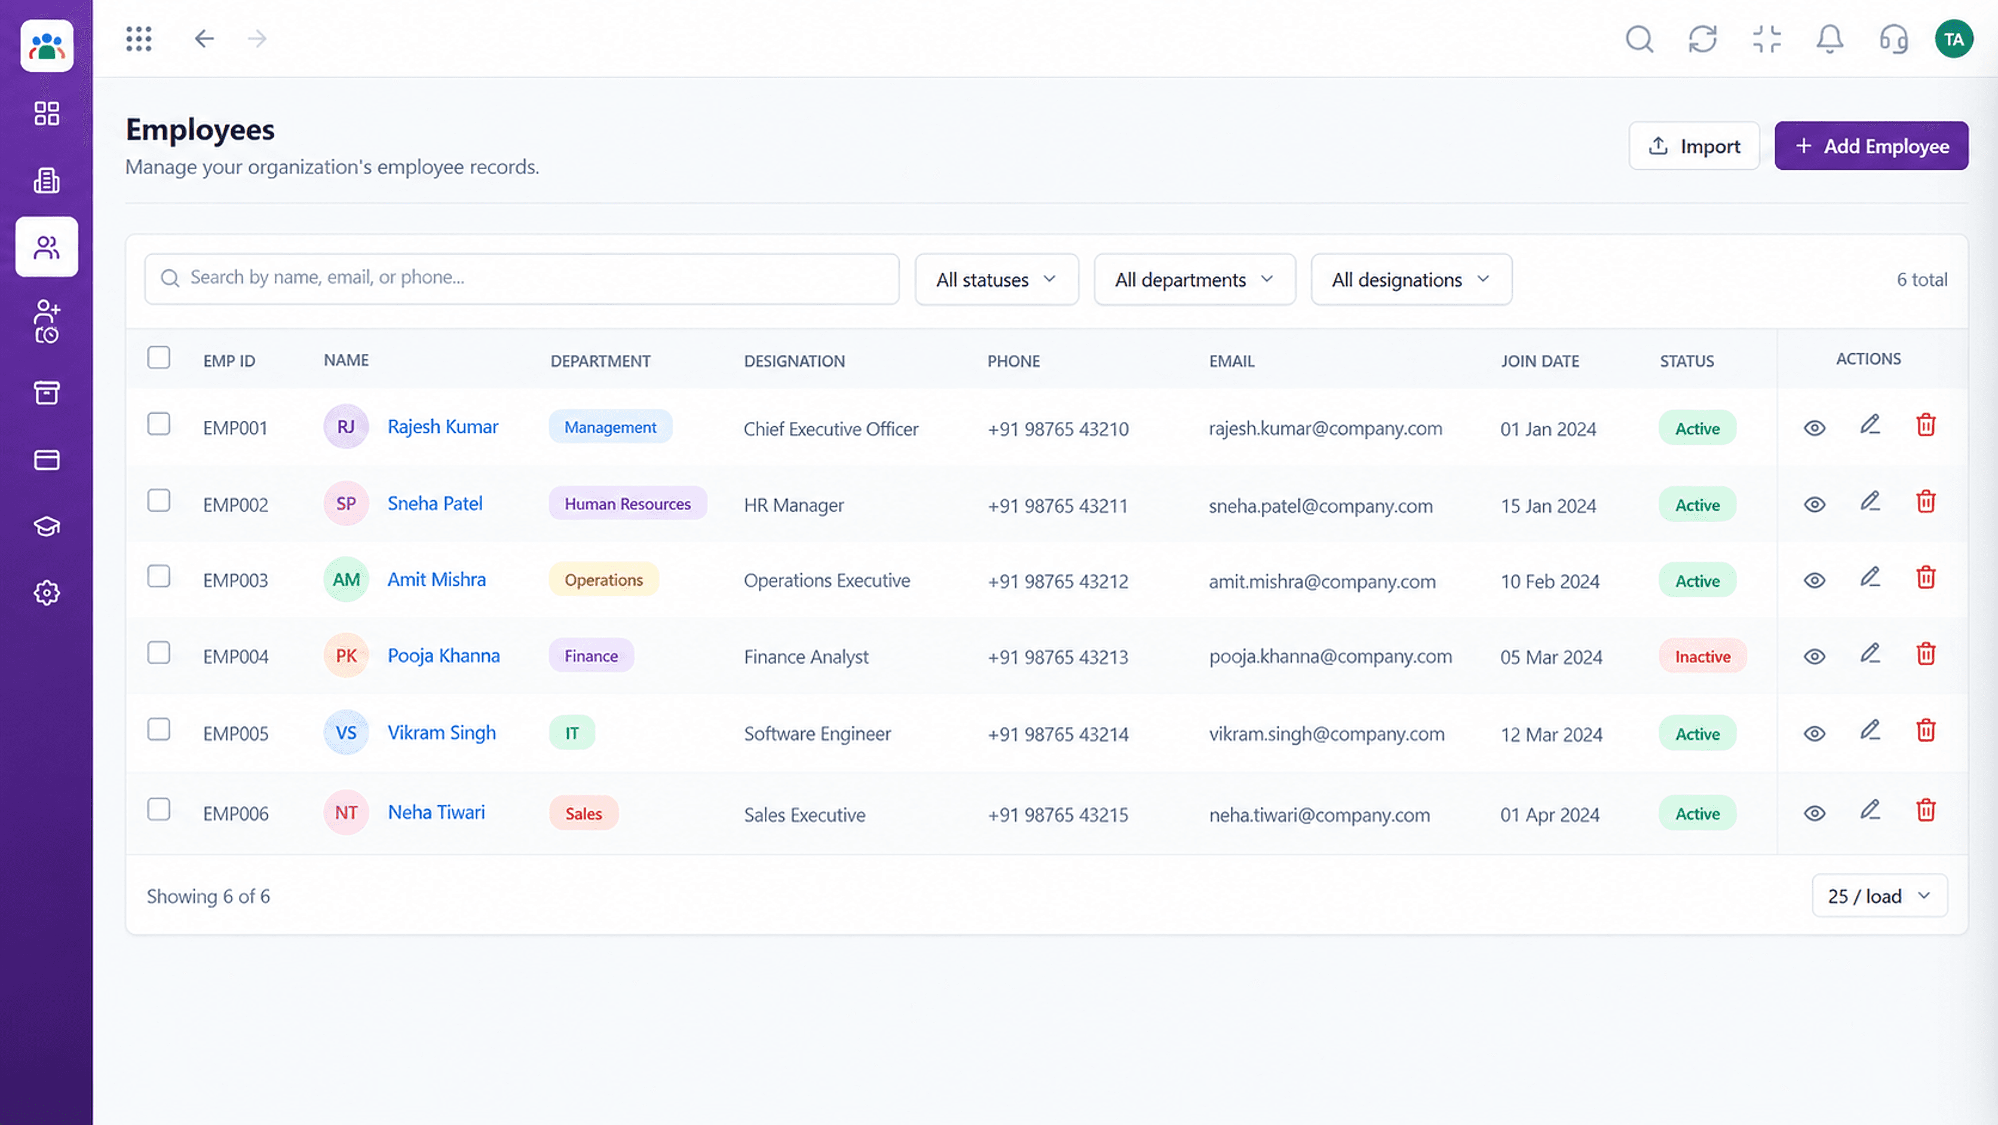
Task: Toggle the select-all checkbox in header
Action: click(x=159, y=357)
